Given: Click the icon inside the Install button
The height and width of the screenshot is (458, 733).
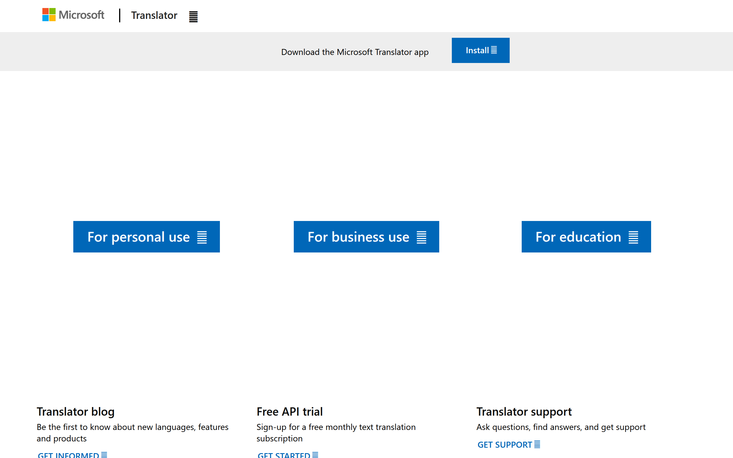Looking at the screenshot, I should click(494, 50).
